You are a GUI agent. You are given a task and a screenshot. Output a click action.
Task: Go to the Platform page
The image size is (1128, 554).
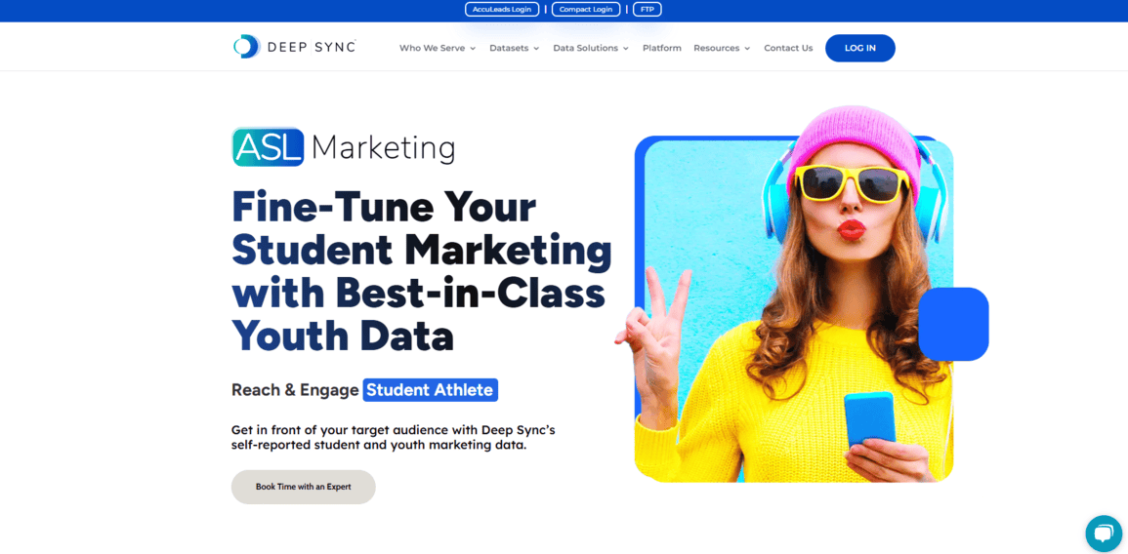click(x=662, y=48)
